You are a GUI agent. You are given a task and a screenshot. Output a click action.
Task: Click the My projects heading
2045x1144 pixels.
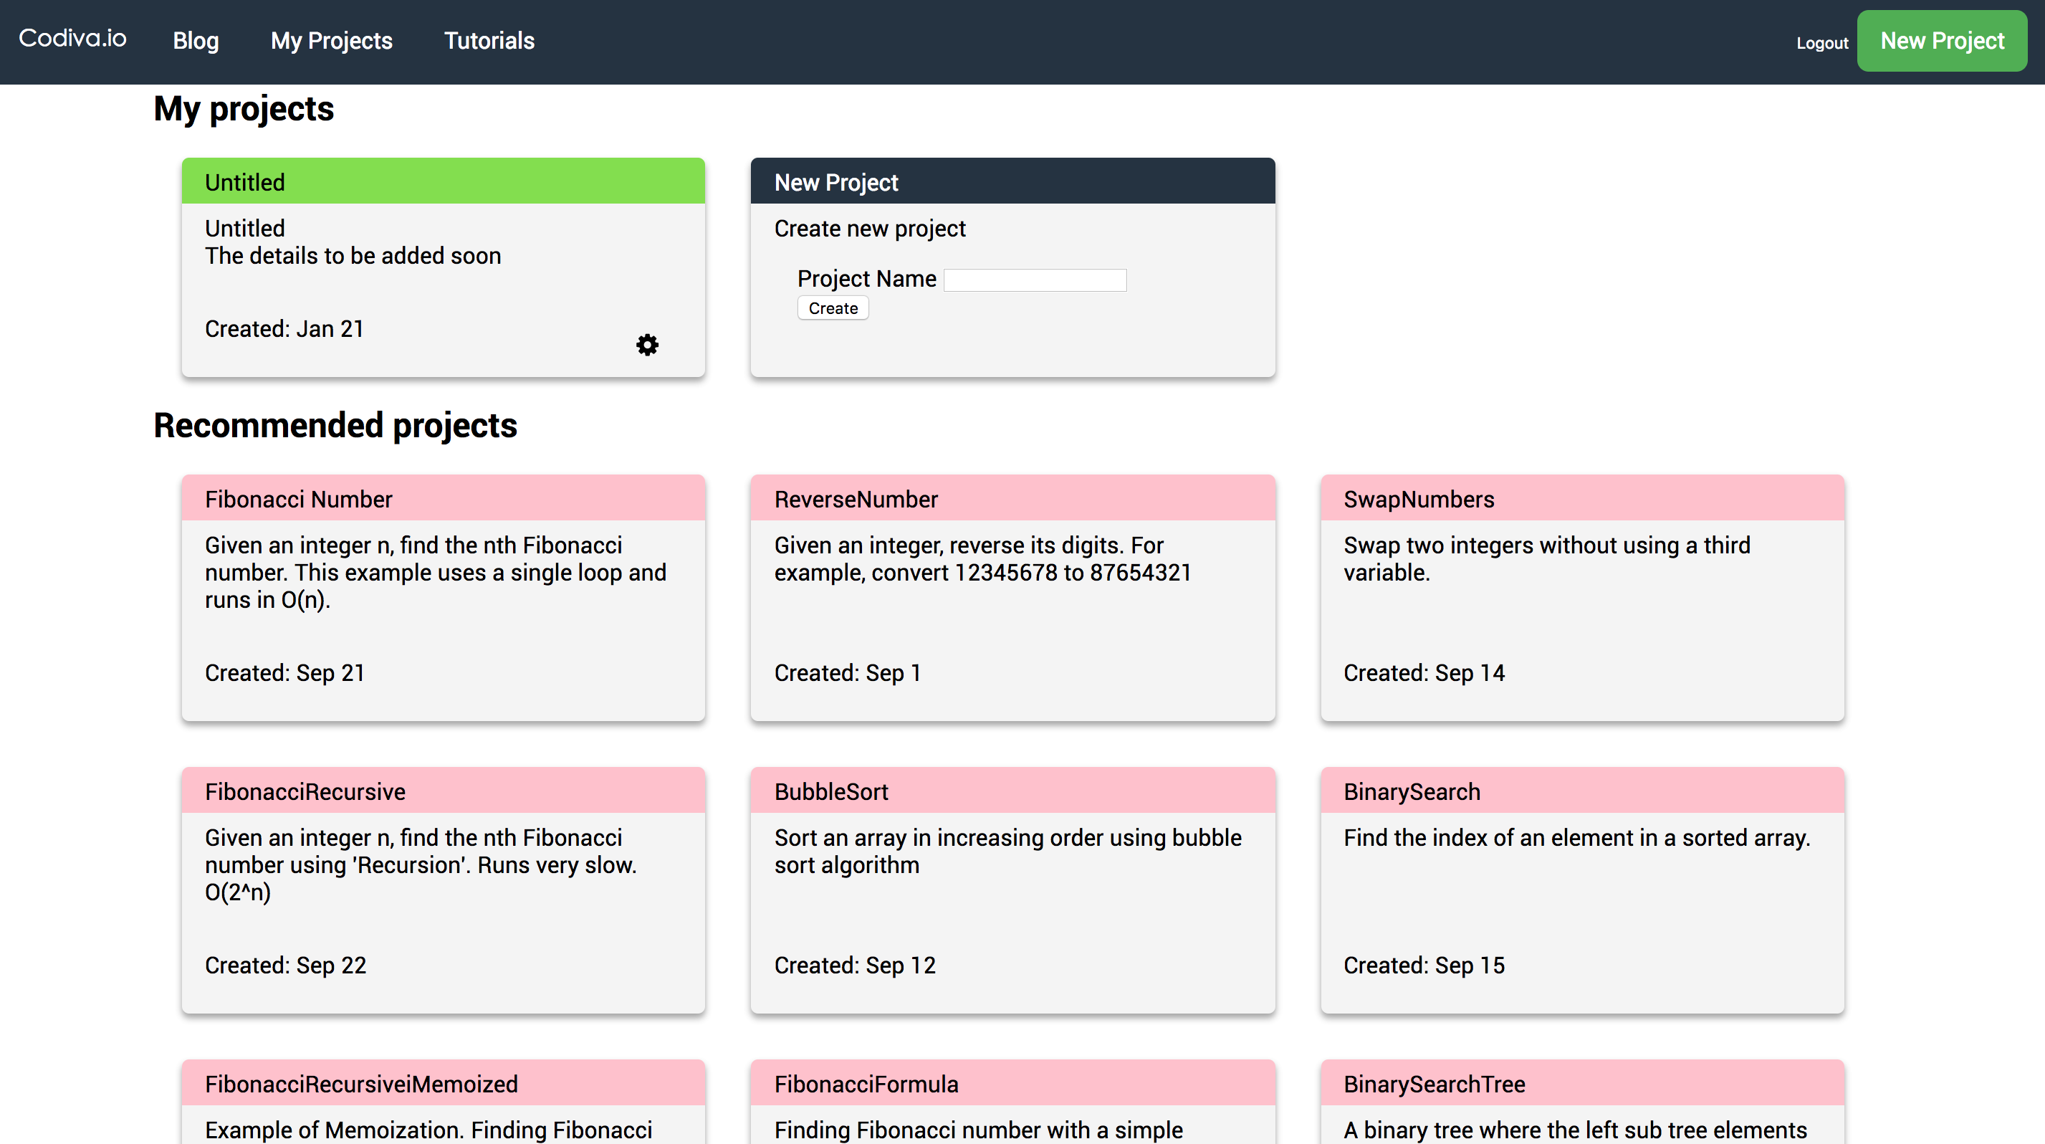click(x=243, y=109)
